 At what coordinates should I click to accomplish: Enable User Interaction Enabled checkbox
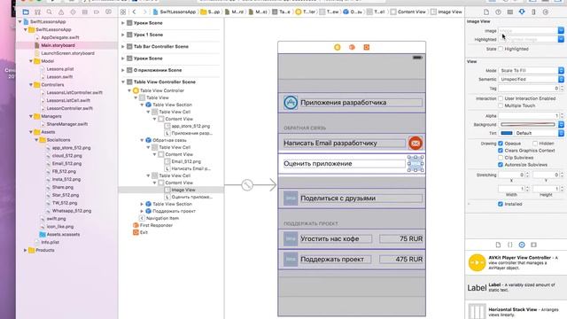(501, 98)
